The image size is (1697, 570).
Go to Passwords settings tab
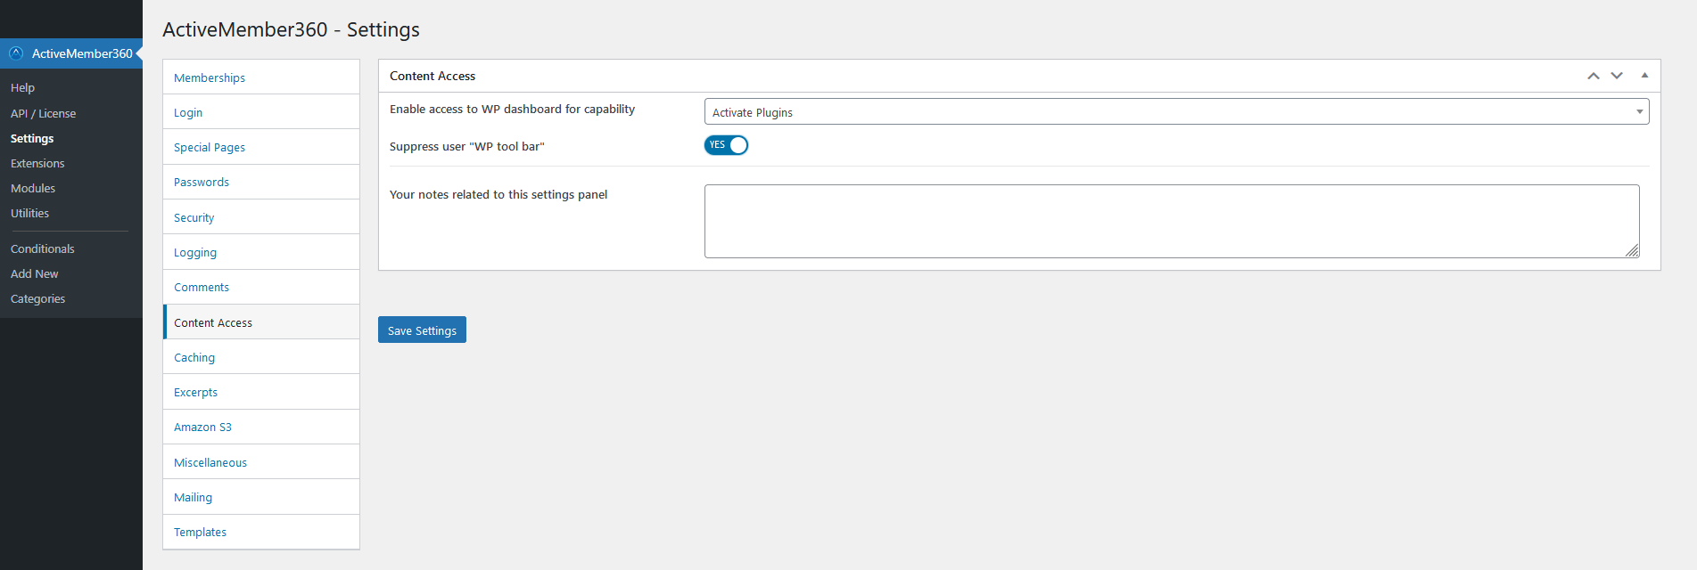pyautogui.click(x=261, y=182)
